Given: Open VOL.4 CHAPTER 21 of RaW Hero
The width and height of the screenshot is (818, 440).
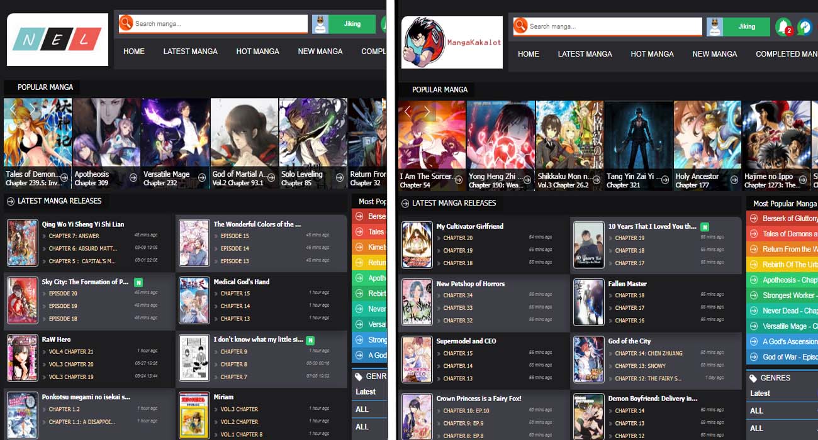Looking at the screenshot, I should coord(71,351).
